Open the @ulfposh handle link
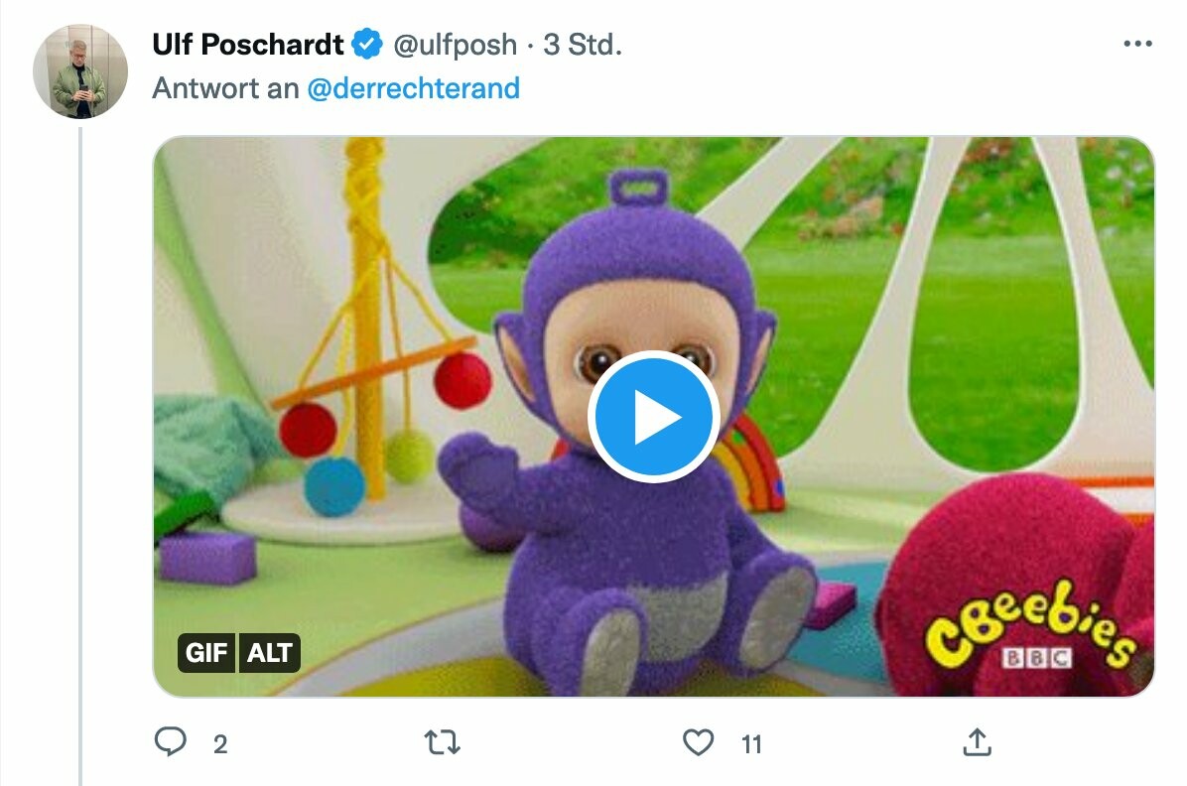 click(x=456, y=45)
